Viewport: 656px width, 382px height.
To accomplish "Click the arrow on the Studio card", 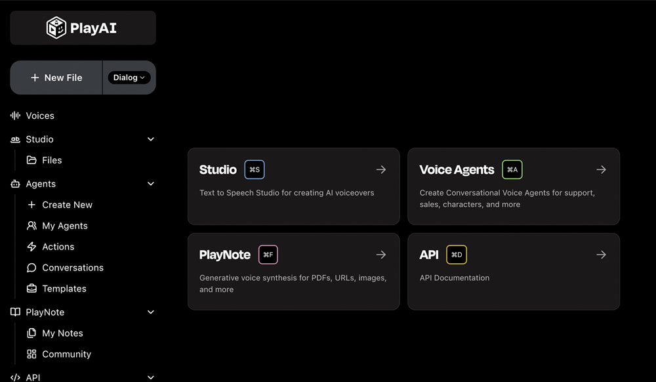I will (x=380, y=169).
